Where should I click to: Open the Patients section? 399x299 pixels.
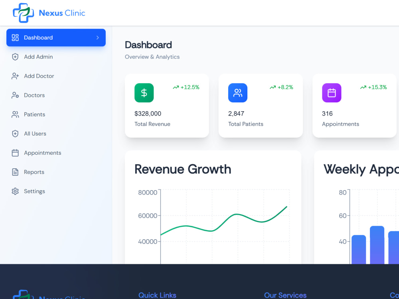click(x=56, y=114)
